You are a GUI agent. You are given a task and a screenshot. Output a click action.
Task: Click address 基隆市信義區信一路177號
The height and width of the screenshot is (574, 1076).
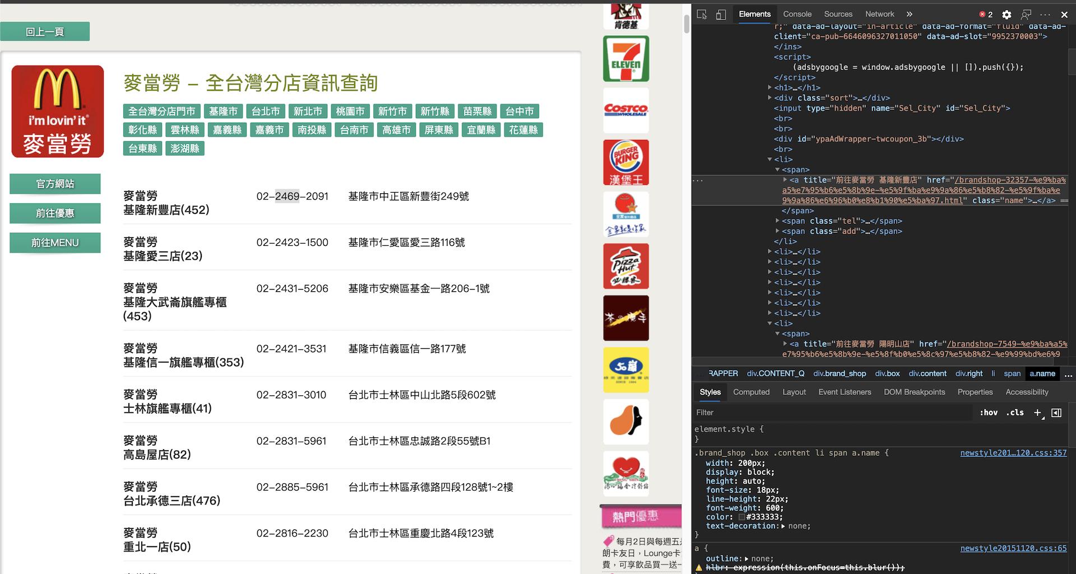(x=407, y=349)
